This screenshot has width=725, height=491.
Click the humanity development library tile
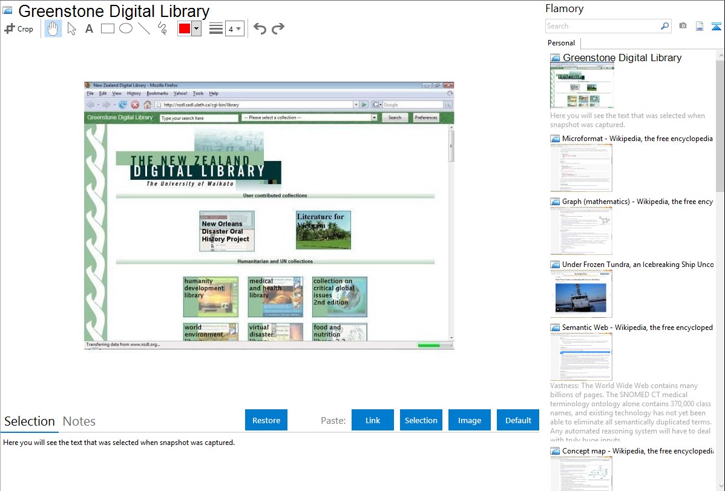coord(211,297)
